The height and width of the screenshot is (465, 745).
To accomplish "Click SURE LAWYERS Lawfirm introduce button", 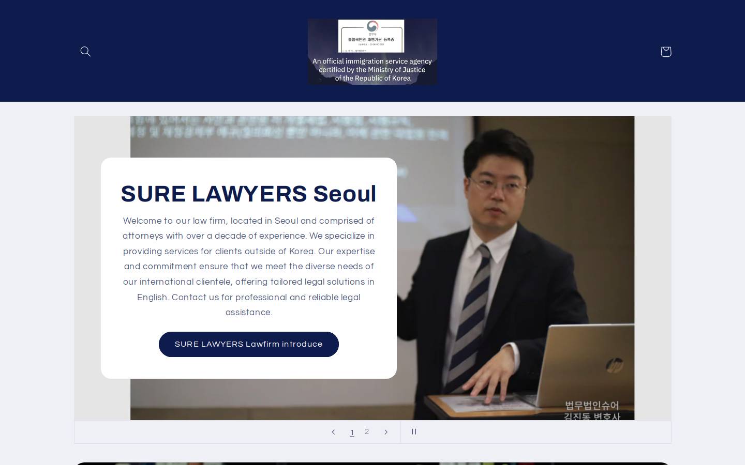I will 249,344.
